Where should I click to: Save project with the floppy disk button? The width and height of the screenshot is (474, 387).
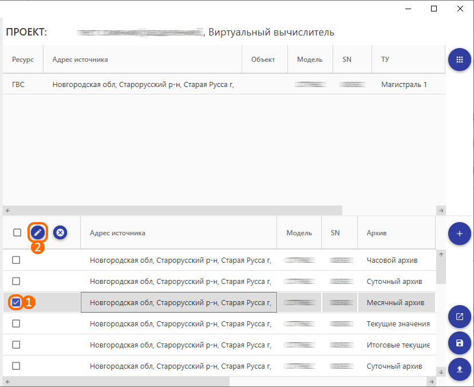(x=460, y=343)
